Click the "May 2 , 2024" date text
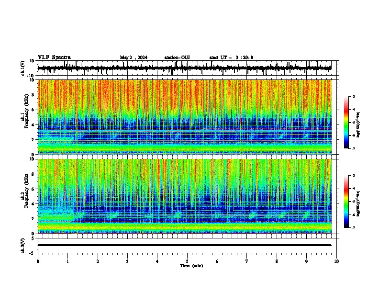379x293 pixels. 134,57
